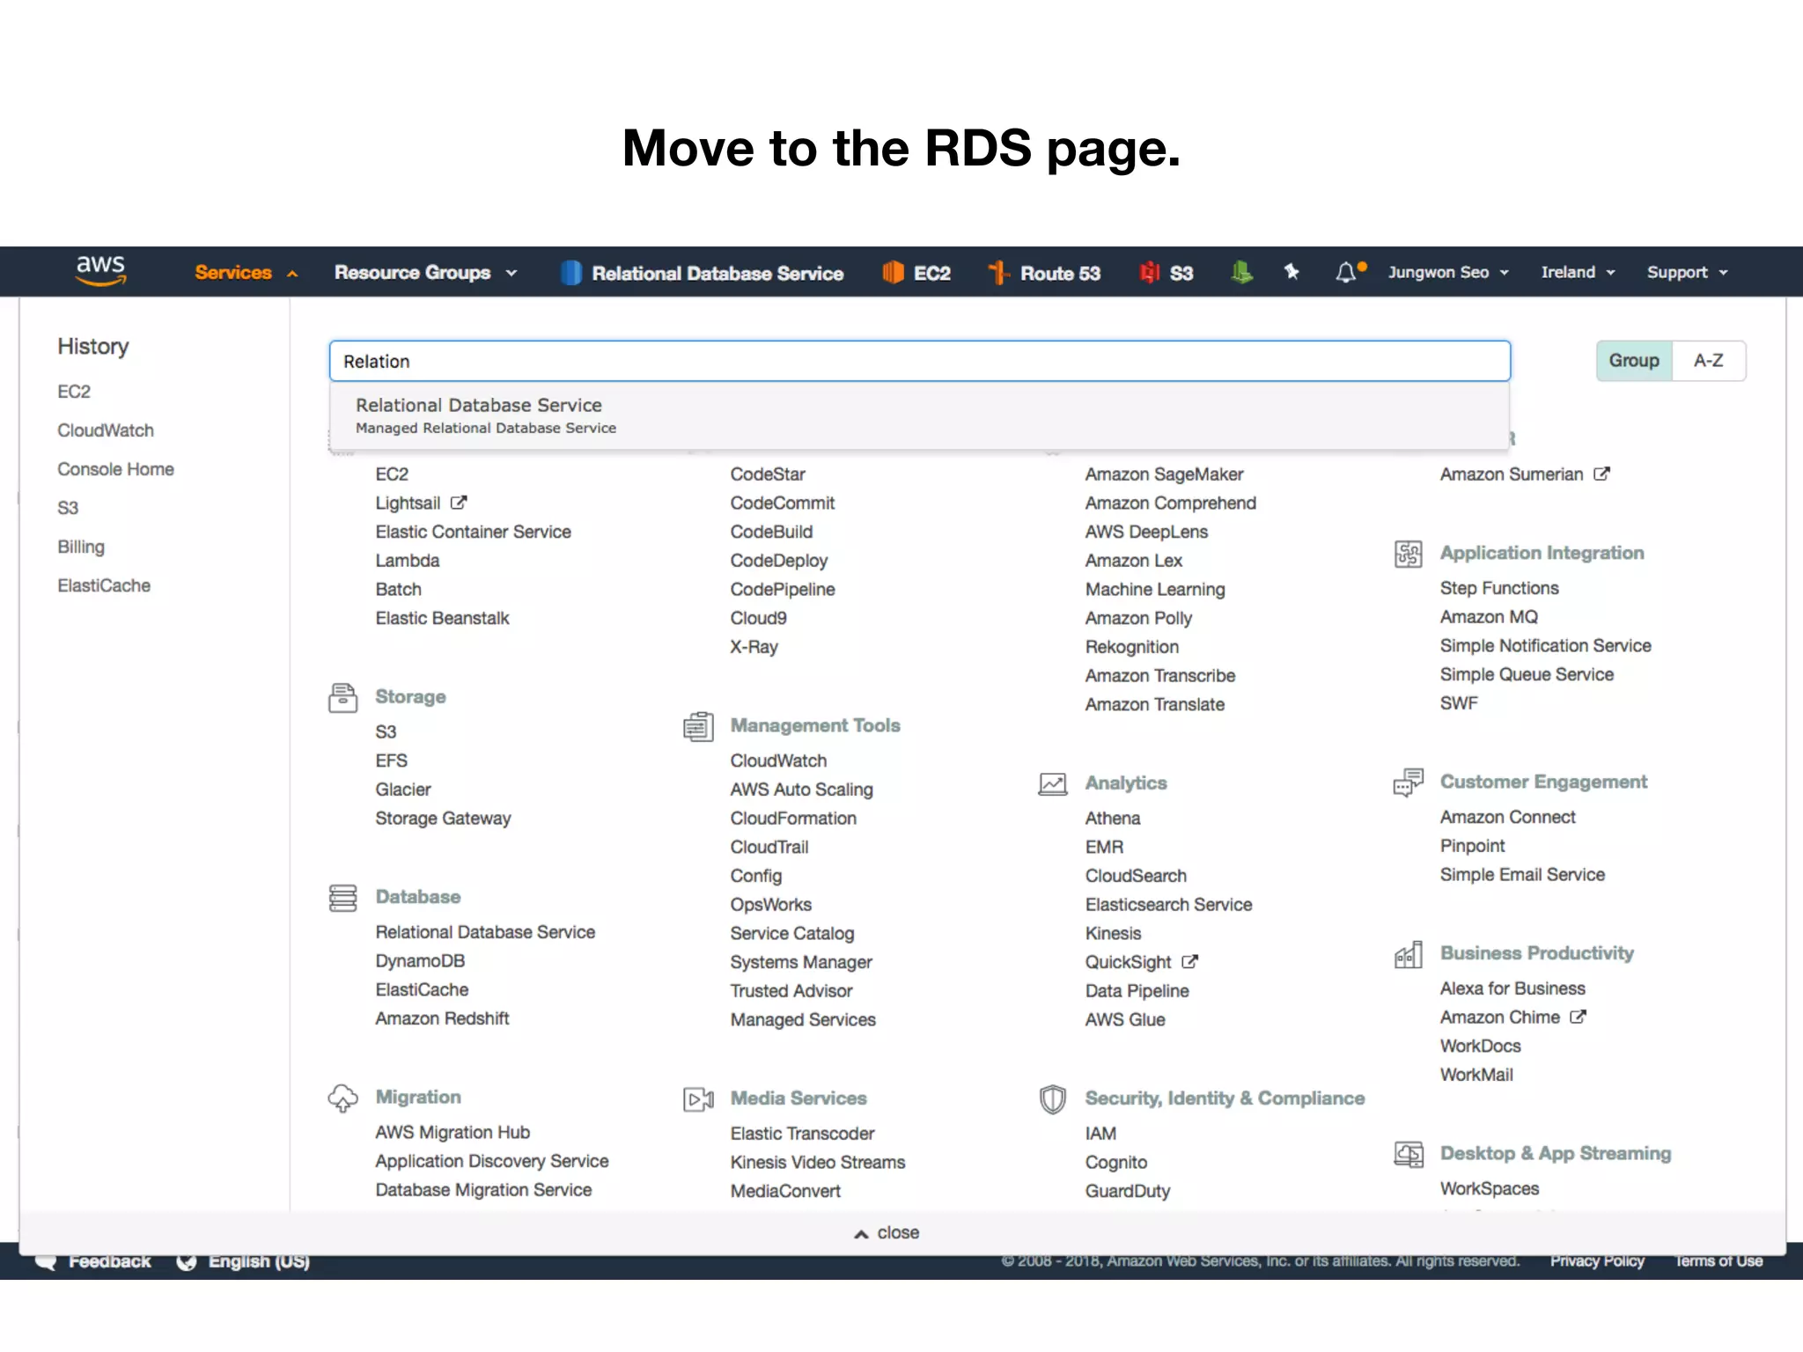The height and width of the screenshot is (1352, 1803).
Task: Collapse the Services menu
Action: [x=246, y=273]
